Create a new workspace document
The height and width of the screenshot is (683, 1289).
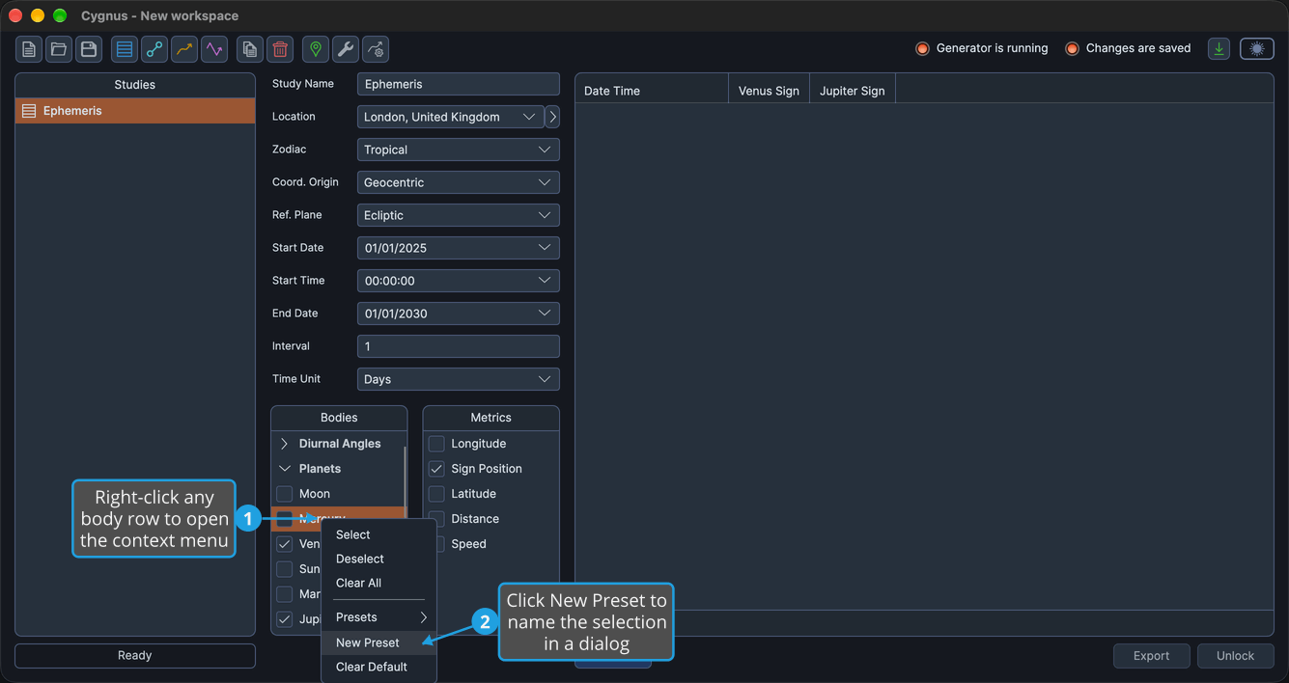click(x=29, y=49)
